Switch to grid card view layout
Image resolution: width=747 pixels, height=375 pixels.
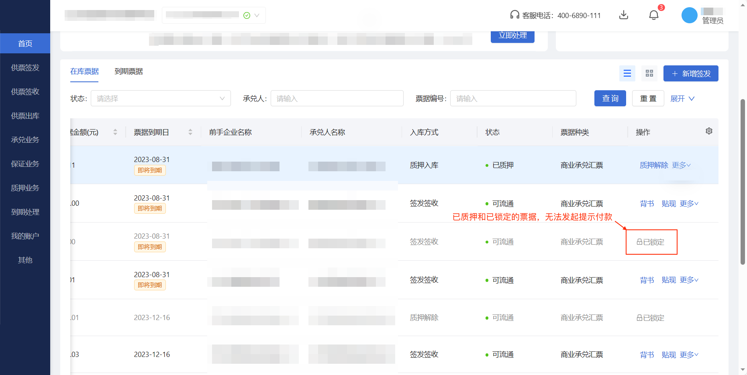coord(649,73)
